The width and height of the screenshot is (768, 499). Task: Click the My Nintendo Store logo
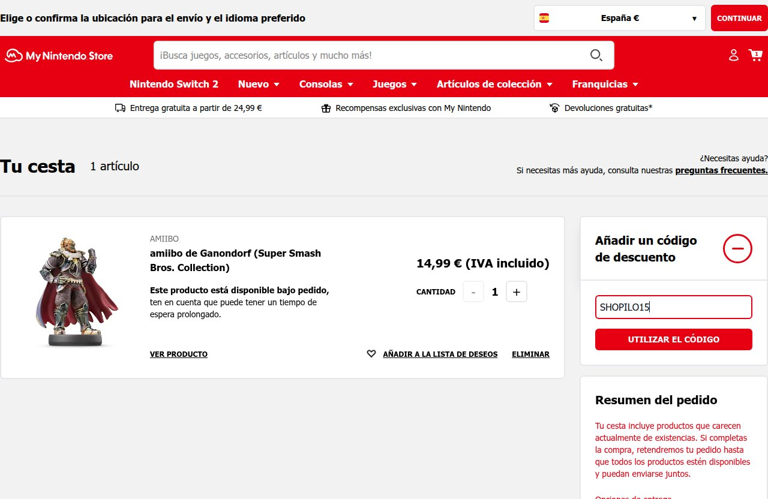59,56
